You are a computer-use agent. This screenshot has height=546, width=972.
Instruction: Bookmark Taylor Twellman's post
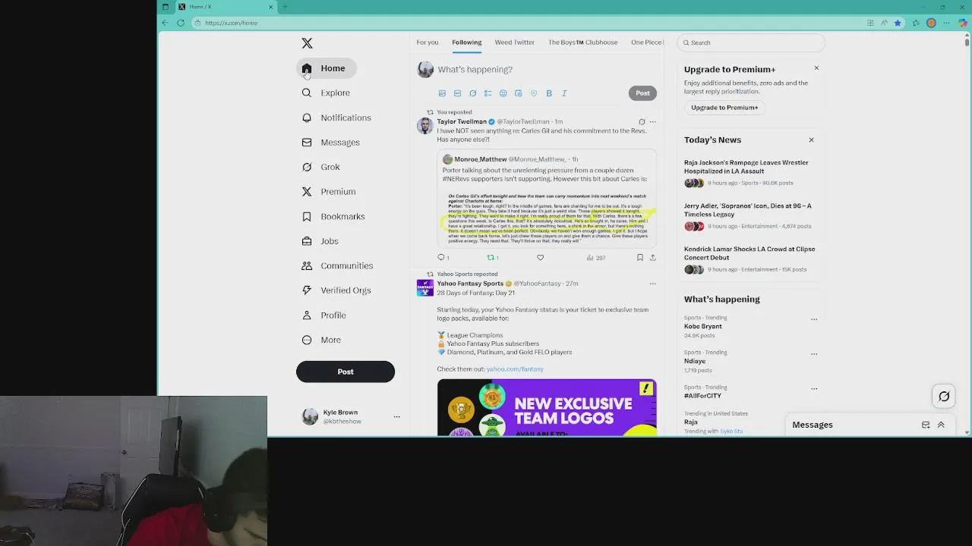[x=640, y=258]
